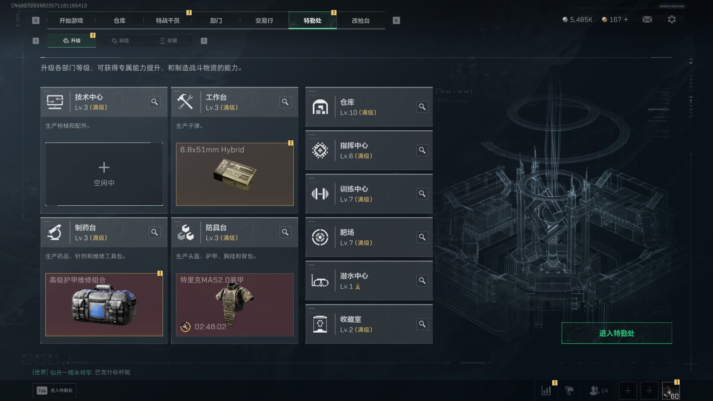
Task: Click the plus beside 167 currency
Action: 626,19
